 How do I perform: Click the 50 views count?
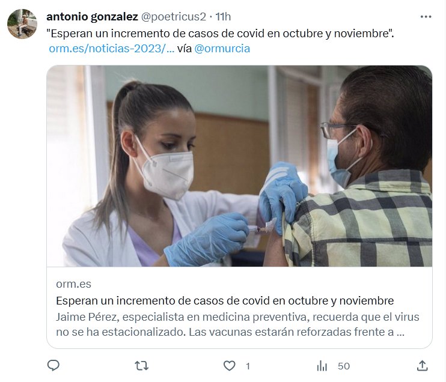[344, 366]
